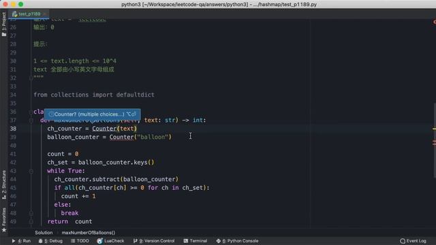Open the Debug tool window
The image size is (436, 245).
pos(50,241)
